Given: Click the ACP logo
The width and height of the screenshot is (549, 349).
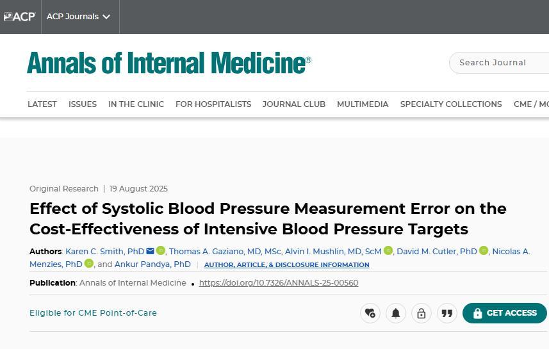Looking at the screenshot, I should 19,17.
